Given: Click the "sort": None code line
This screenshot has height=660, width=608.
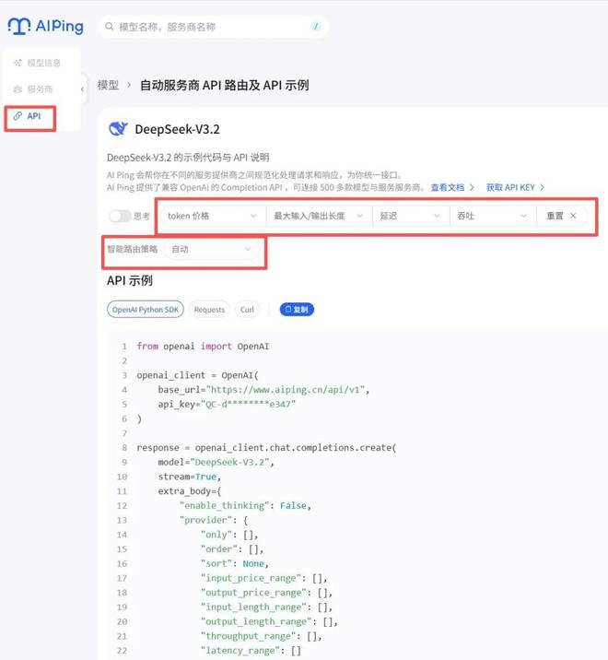Looking at the screenshot, I should (234, 563).
